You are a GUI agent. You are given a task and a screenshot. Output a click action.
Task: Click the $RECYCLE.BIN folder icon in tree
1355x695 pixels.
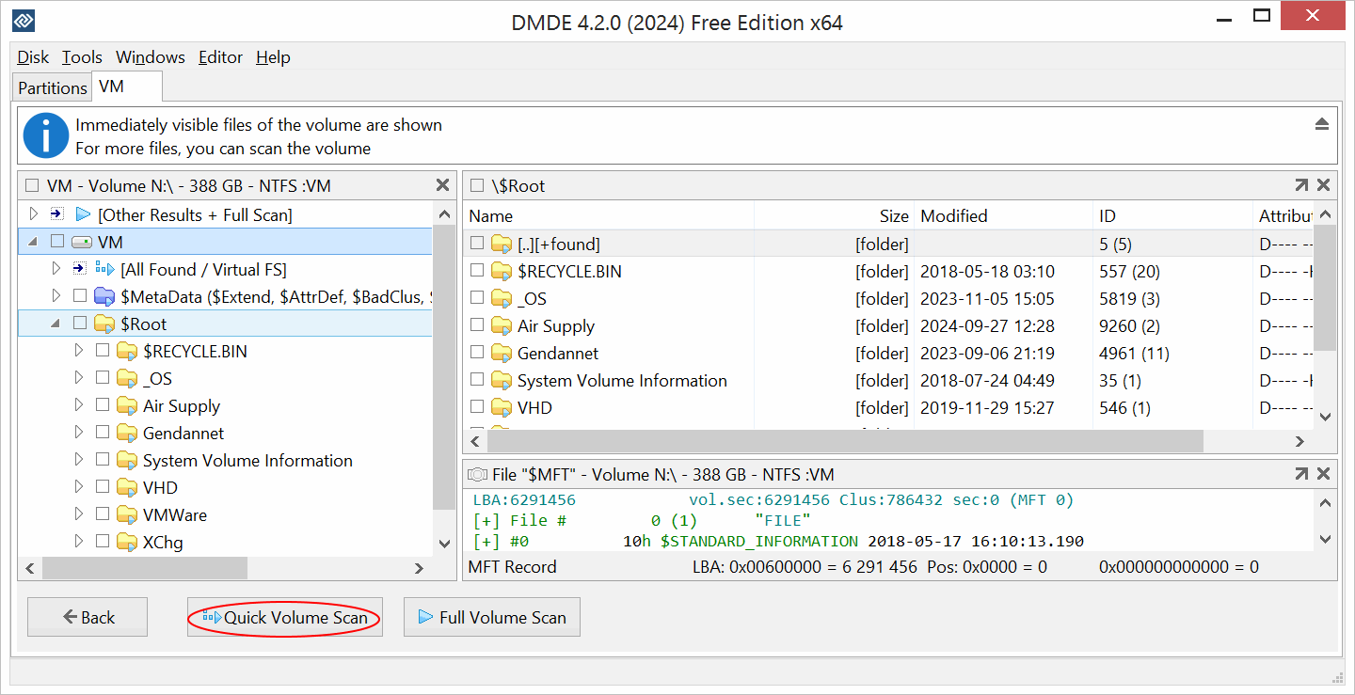coord(127,352)
